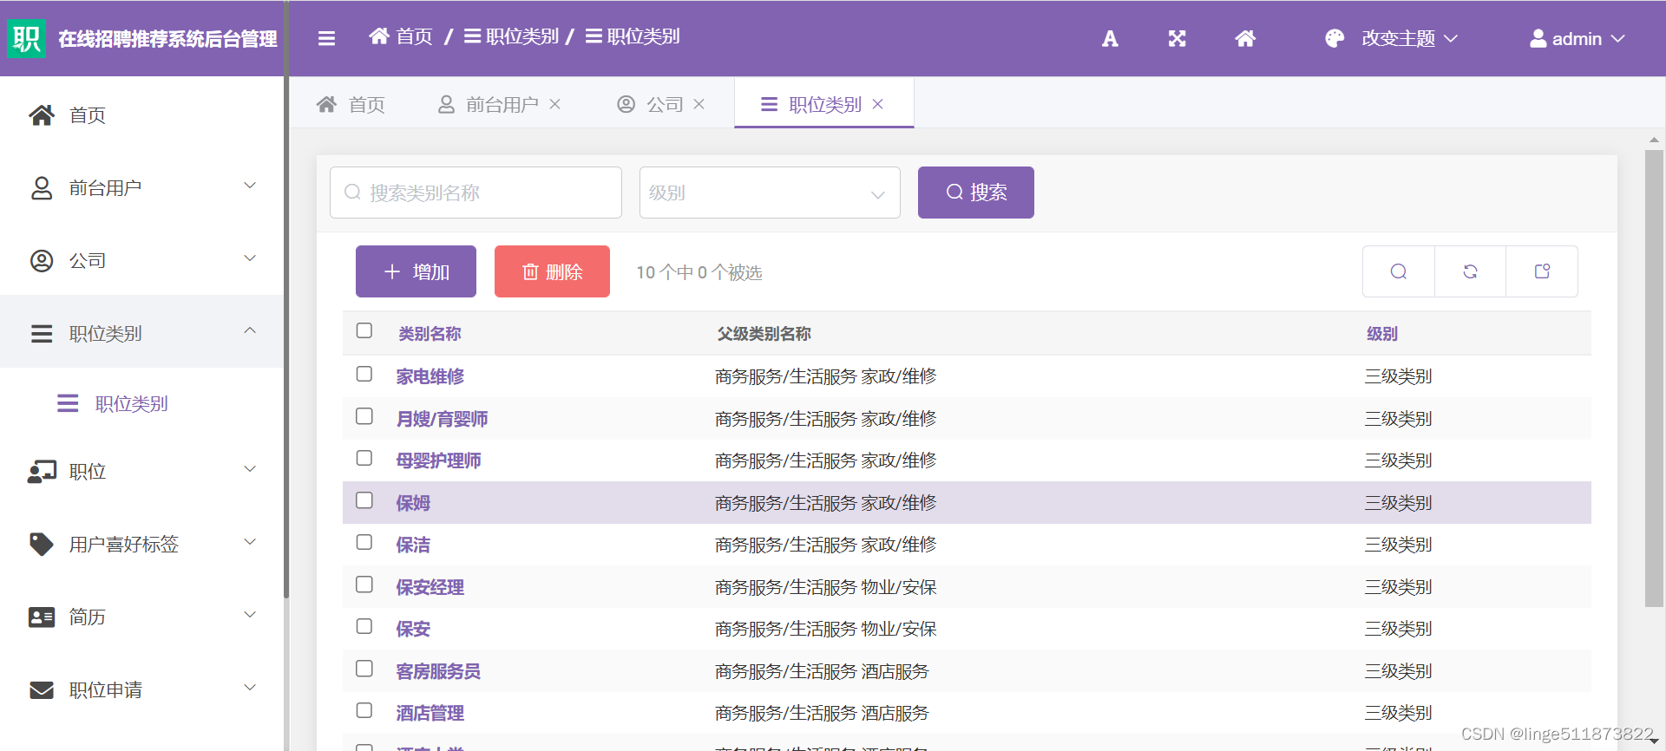
Task: Click the admin user avatar icon
Action: pyautogui.click(x=1538, y=38)
